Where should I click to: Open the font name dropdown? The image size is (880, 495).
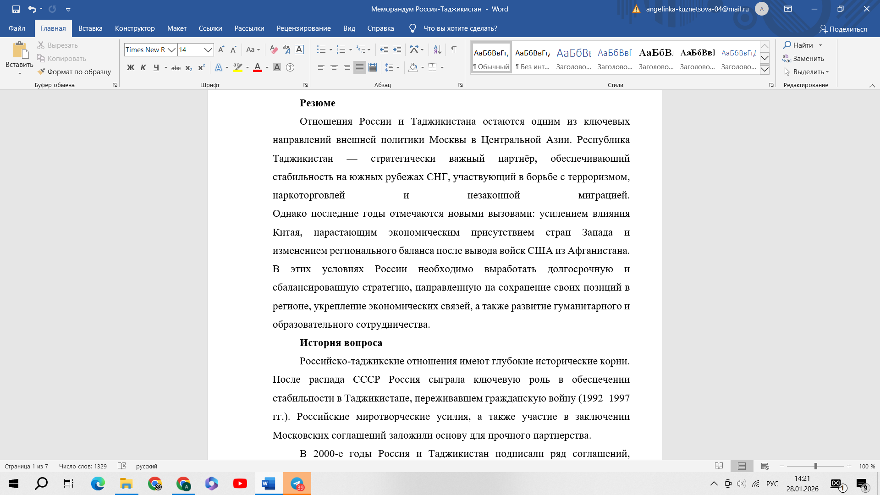[171, 49]
